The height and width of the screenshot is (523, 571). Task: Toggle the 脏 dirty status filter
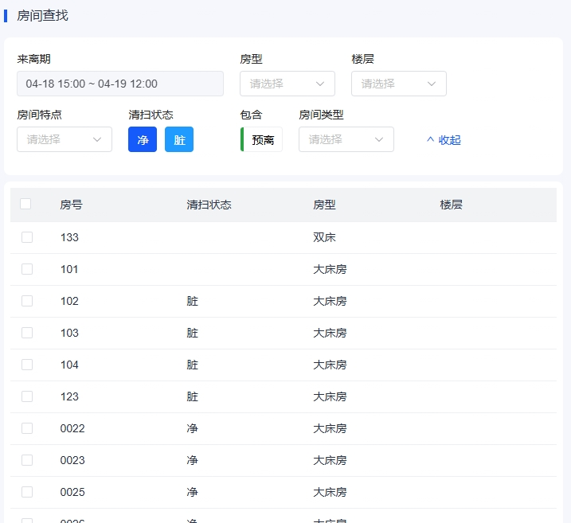179,139
